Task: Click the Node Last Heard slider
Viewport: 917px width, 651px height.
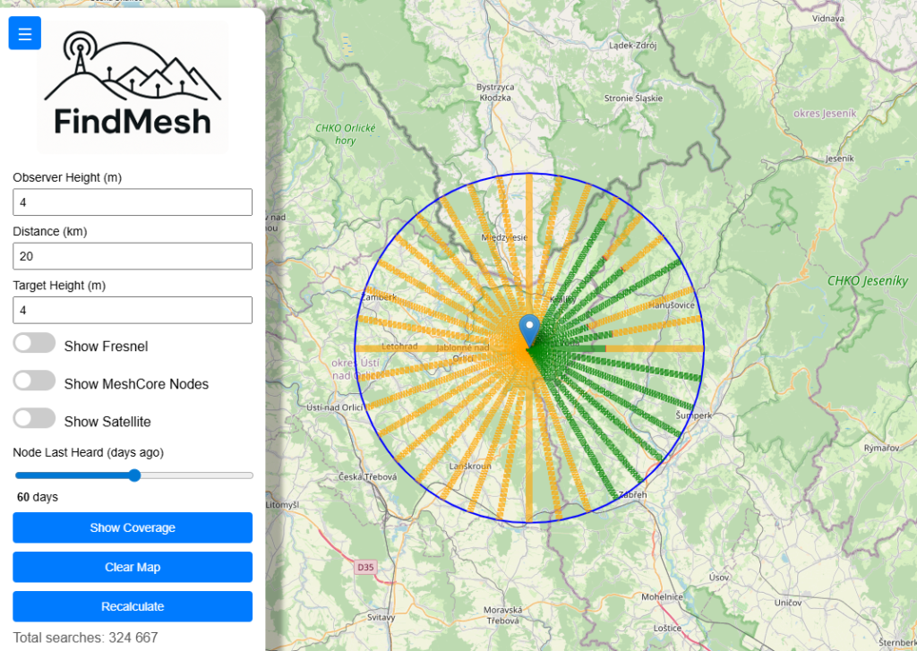Action: 133,475
